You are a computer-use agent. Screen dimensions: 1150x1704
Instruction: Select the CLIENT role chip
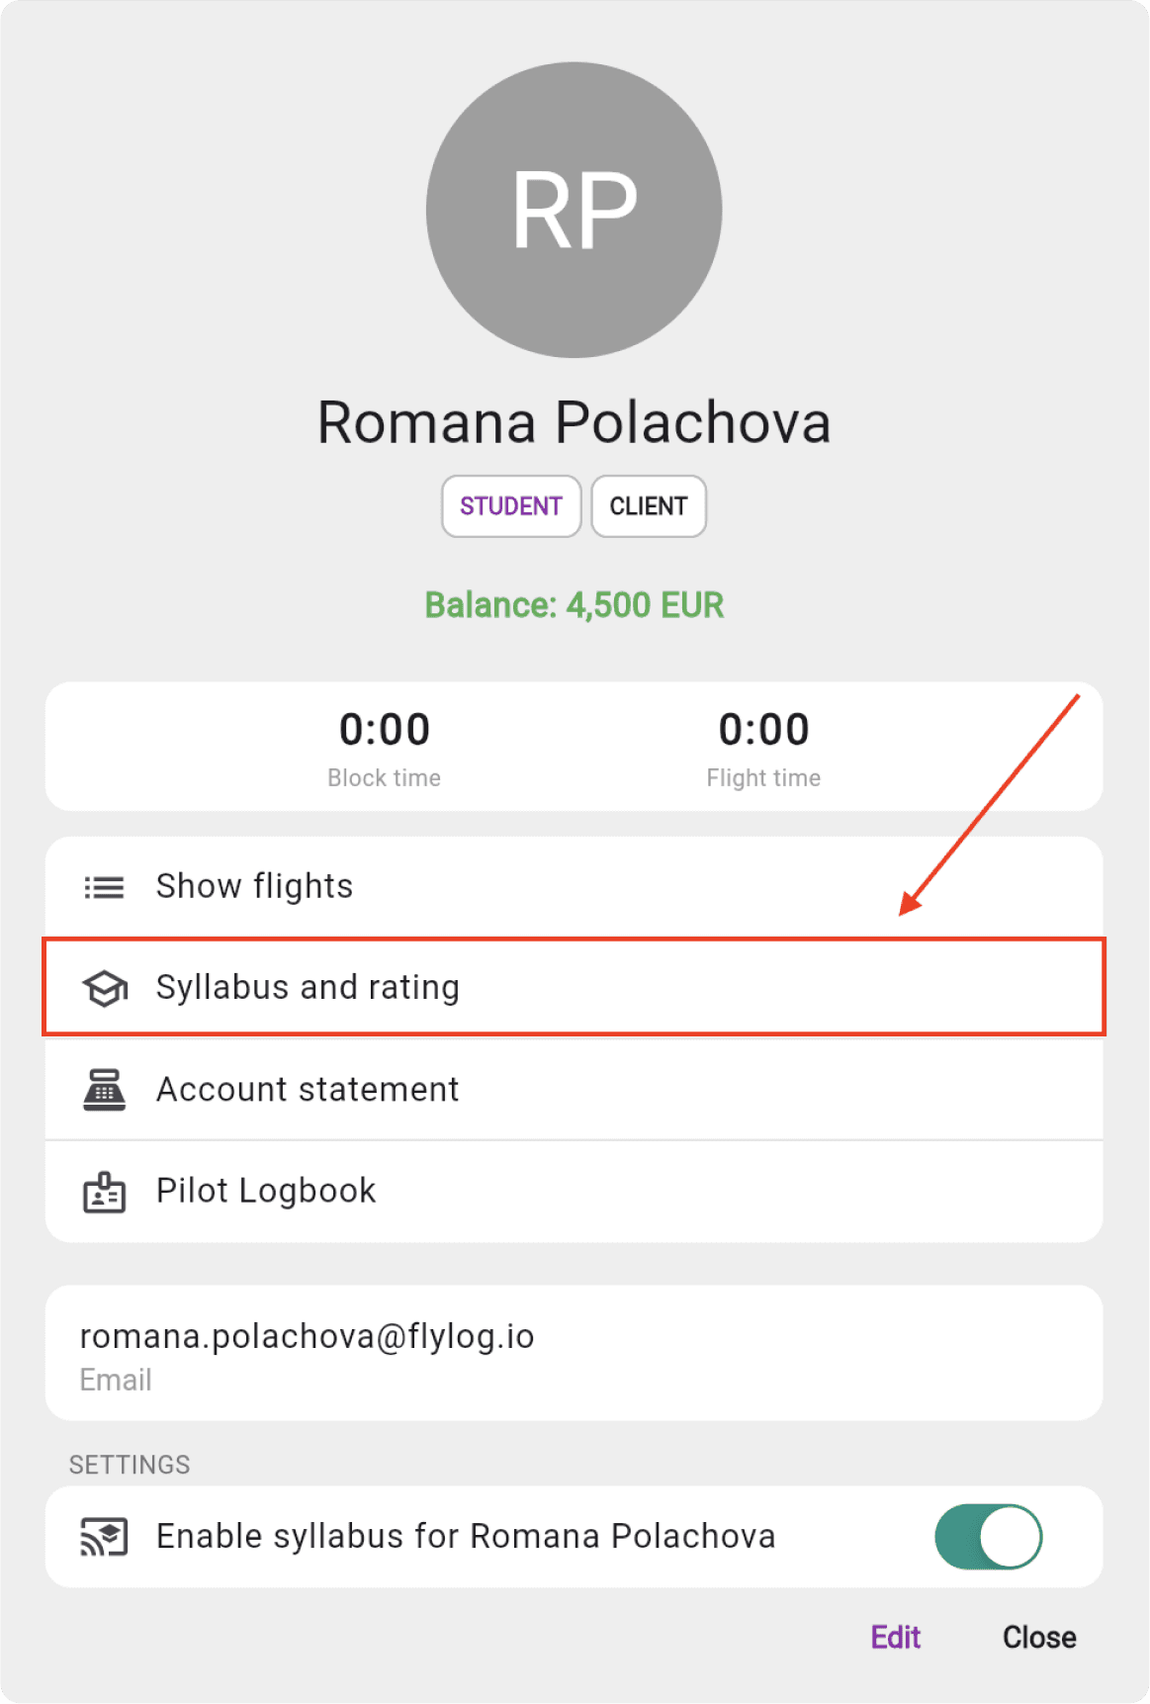coord(649,506)
